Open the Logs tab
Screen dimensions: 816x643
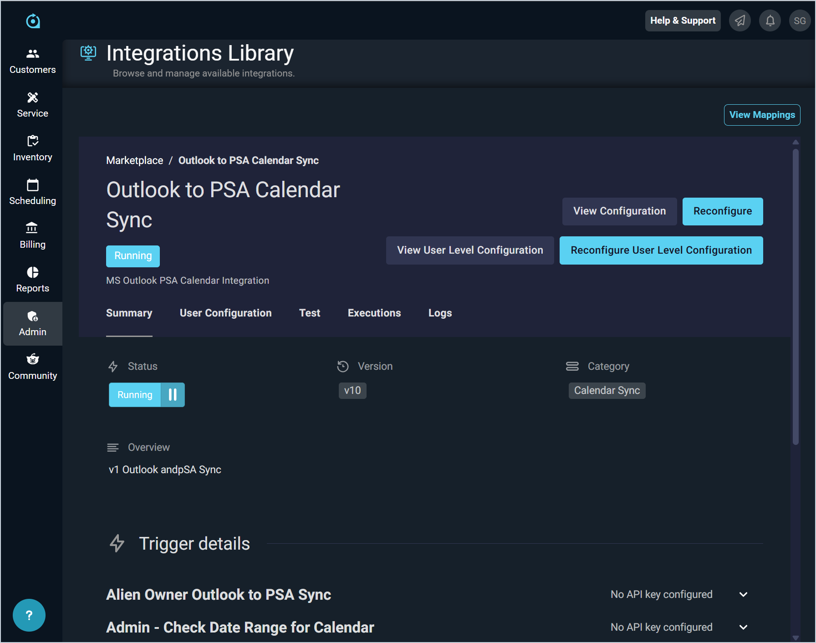440,313
